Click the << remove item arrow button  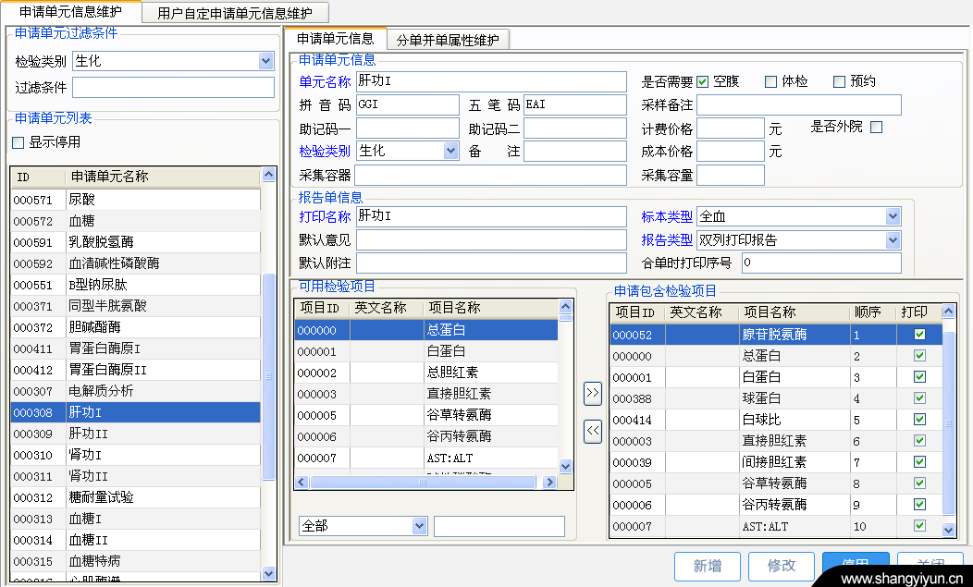click(593, 431)
